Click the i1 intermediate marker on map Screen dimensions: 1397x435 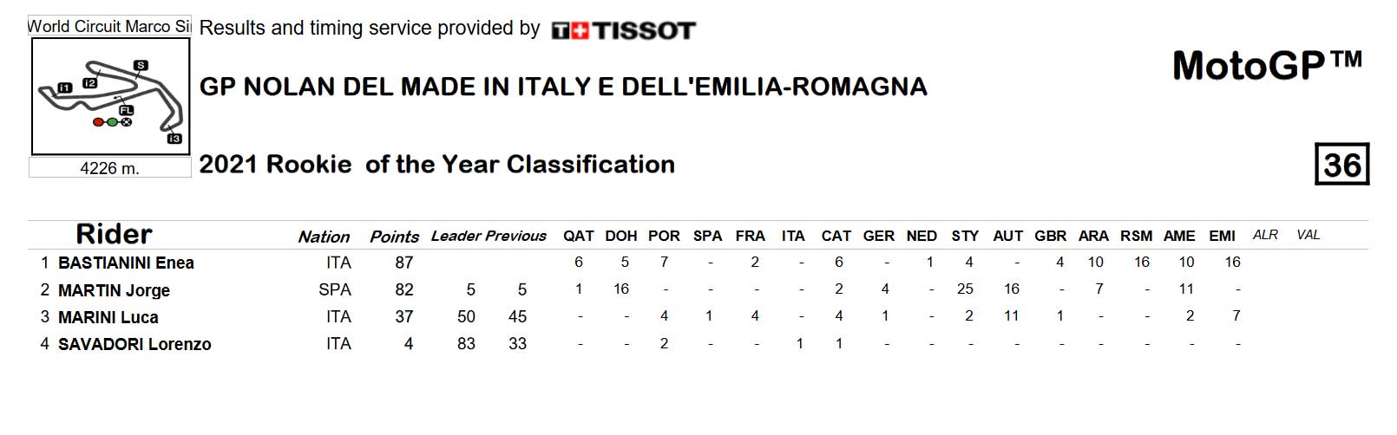(x=64, y=87)
